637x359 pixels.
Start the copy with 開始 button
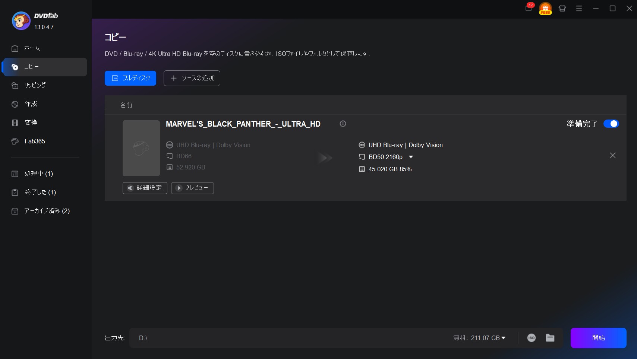[599, 338]
